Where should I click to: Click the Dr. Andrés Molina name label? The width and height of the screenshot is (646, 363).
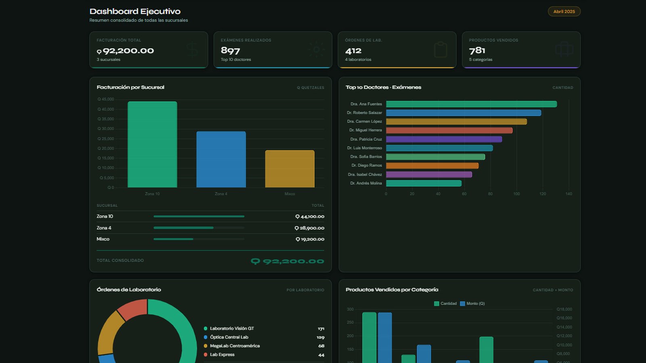tap(366, 184)
